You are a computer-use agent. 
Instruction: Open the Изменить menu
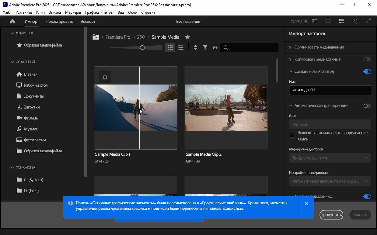[24, 12]
